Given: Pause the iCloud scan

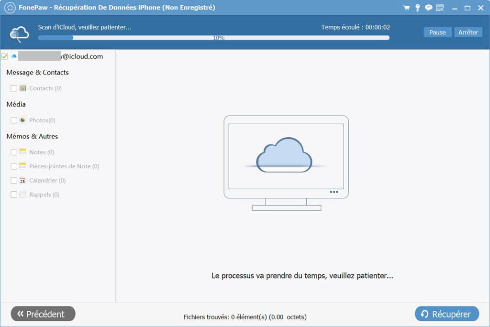Looking at the screenshot, I should coord(437,32).
